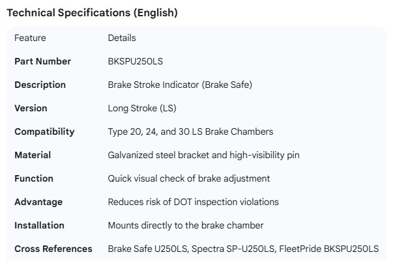
Task: Click Mounts directly to the brake chamber
Action: pos(186,225)
